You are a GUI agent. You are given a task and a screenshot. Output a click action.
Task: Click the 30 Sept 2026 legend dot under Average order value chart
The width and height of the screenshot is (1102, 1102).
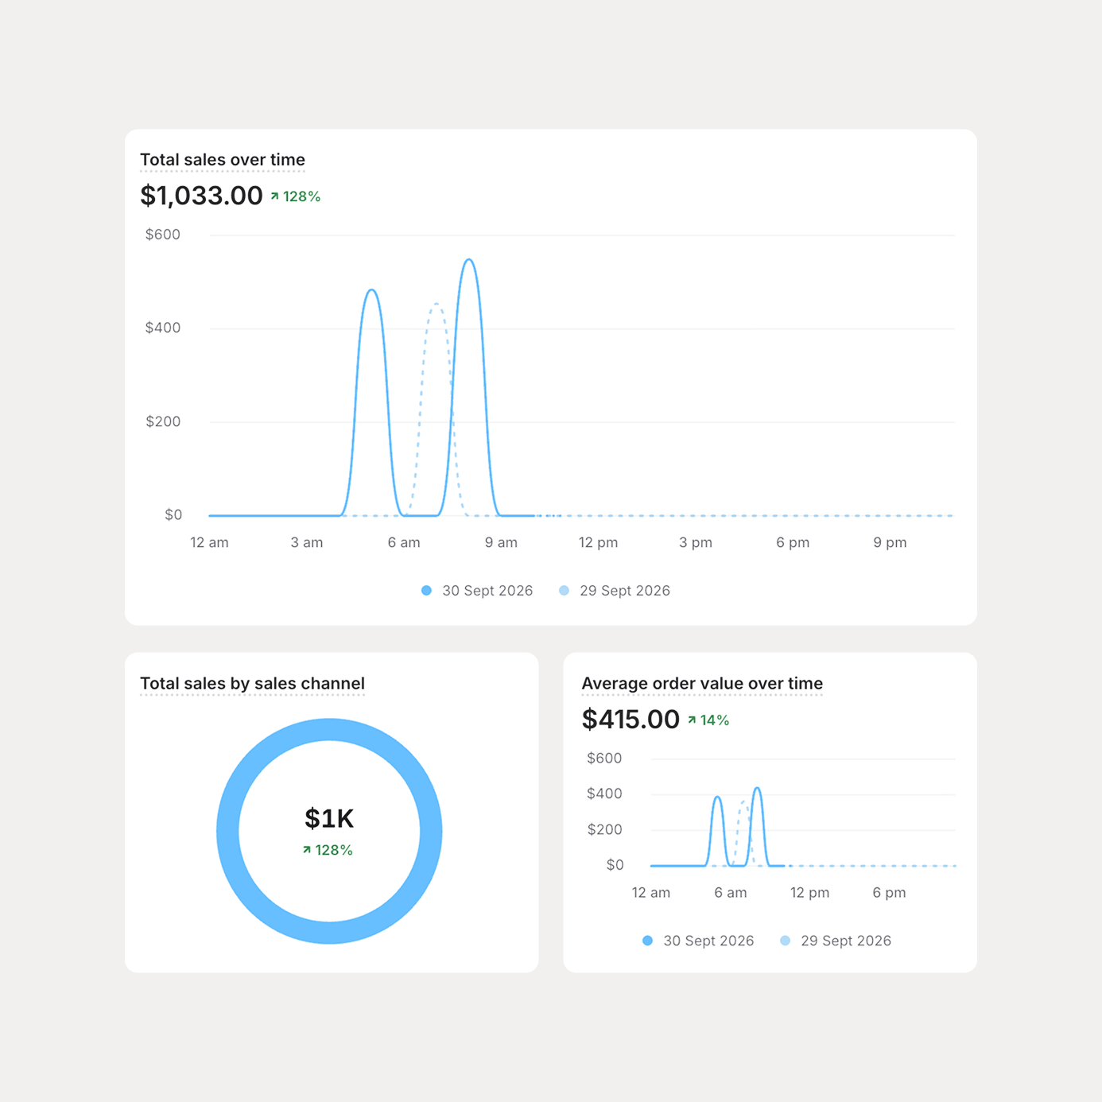coord(647,941)
